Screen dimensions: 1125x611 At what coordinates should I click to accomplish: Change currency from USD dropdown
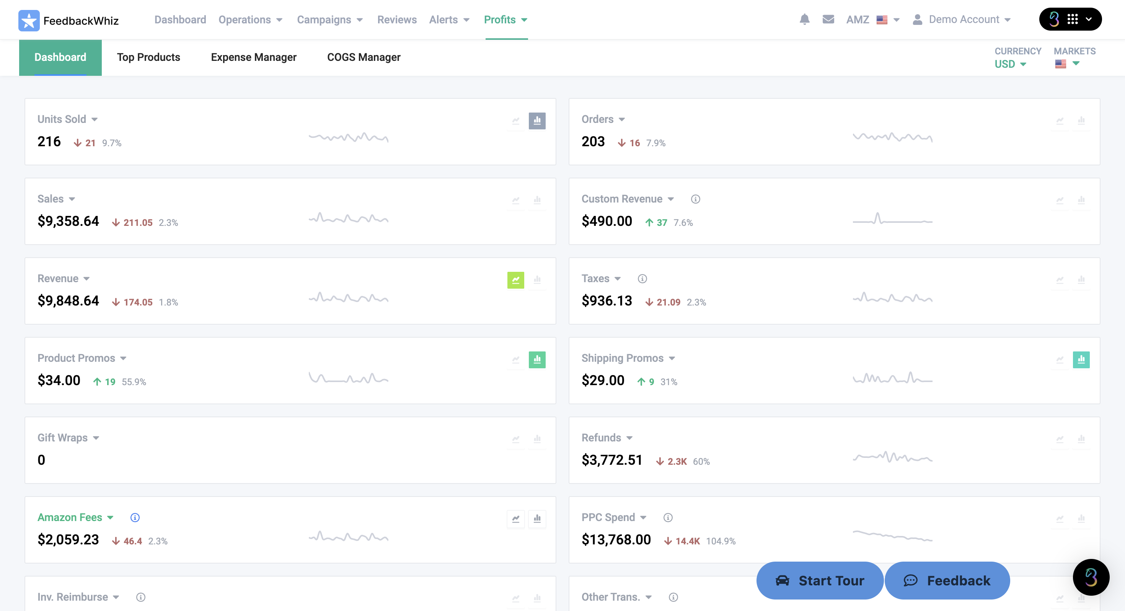(1010, 64)
